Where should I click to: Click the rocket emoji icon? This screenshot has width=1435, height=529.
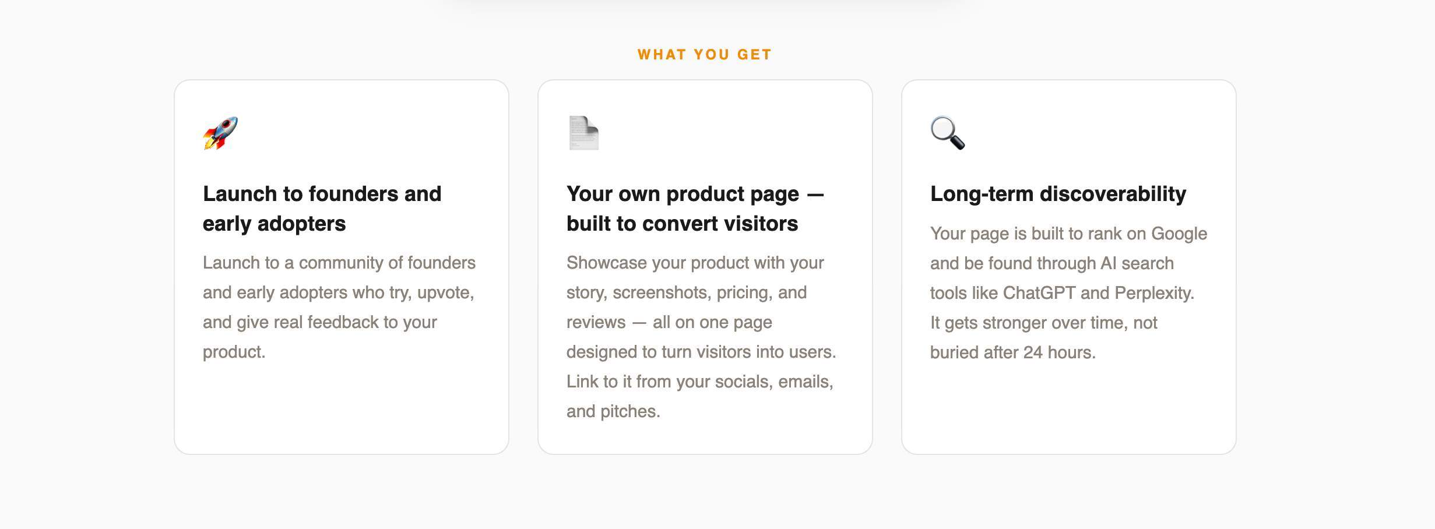pos(220,133)
